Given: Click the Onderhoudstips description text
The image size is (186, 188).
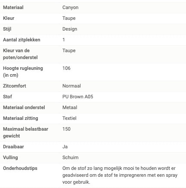Looking at the screenshot, I should [120, 175].
